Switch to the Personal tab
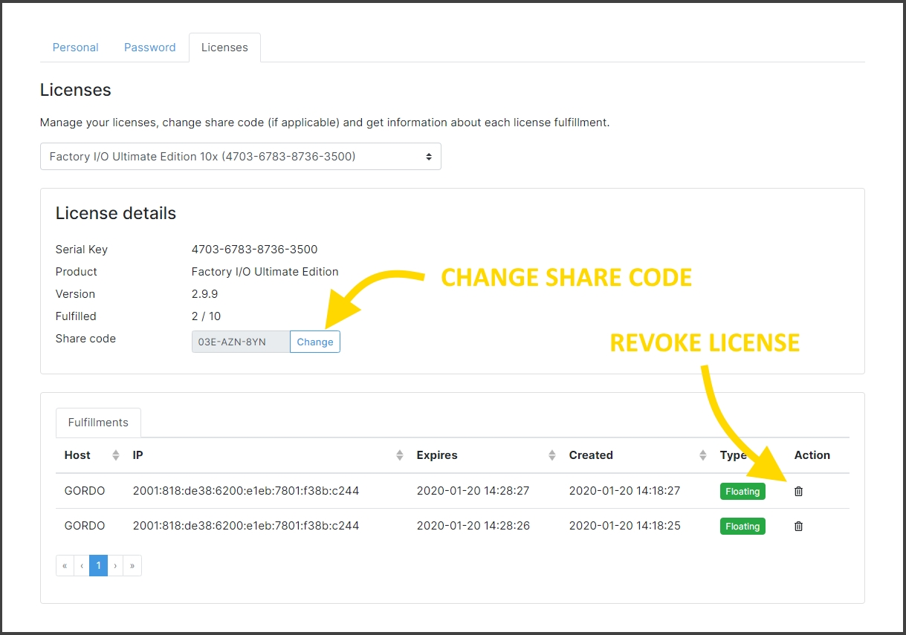This screenshot has width=906, height=635. point(76,48)
